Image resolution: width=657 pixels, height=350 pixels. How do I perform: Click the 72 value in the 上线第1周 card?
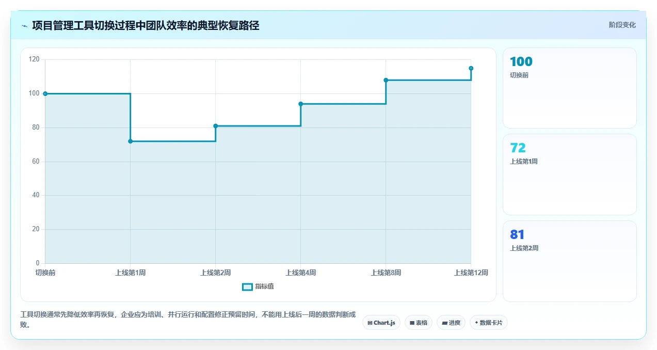coord(518,148)
